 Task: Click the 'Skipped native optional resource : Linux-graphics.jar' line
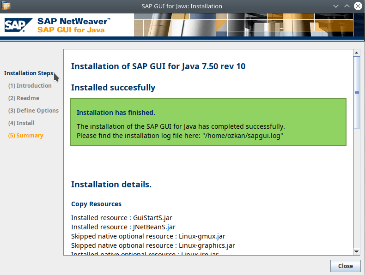point(153,245)
